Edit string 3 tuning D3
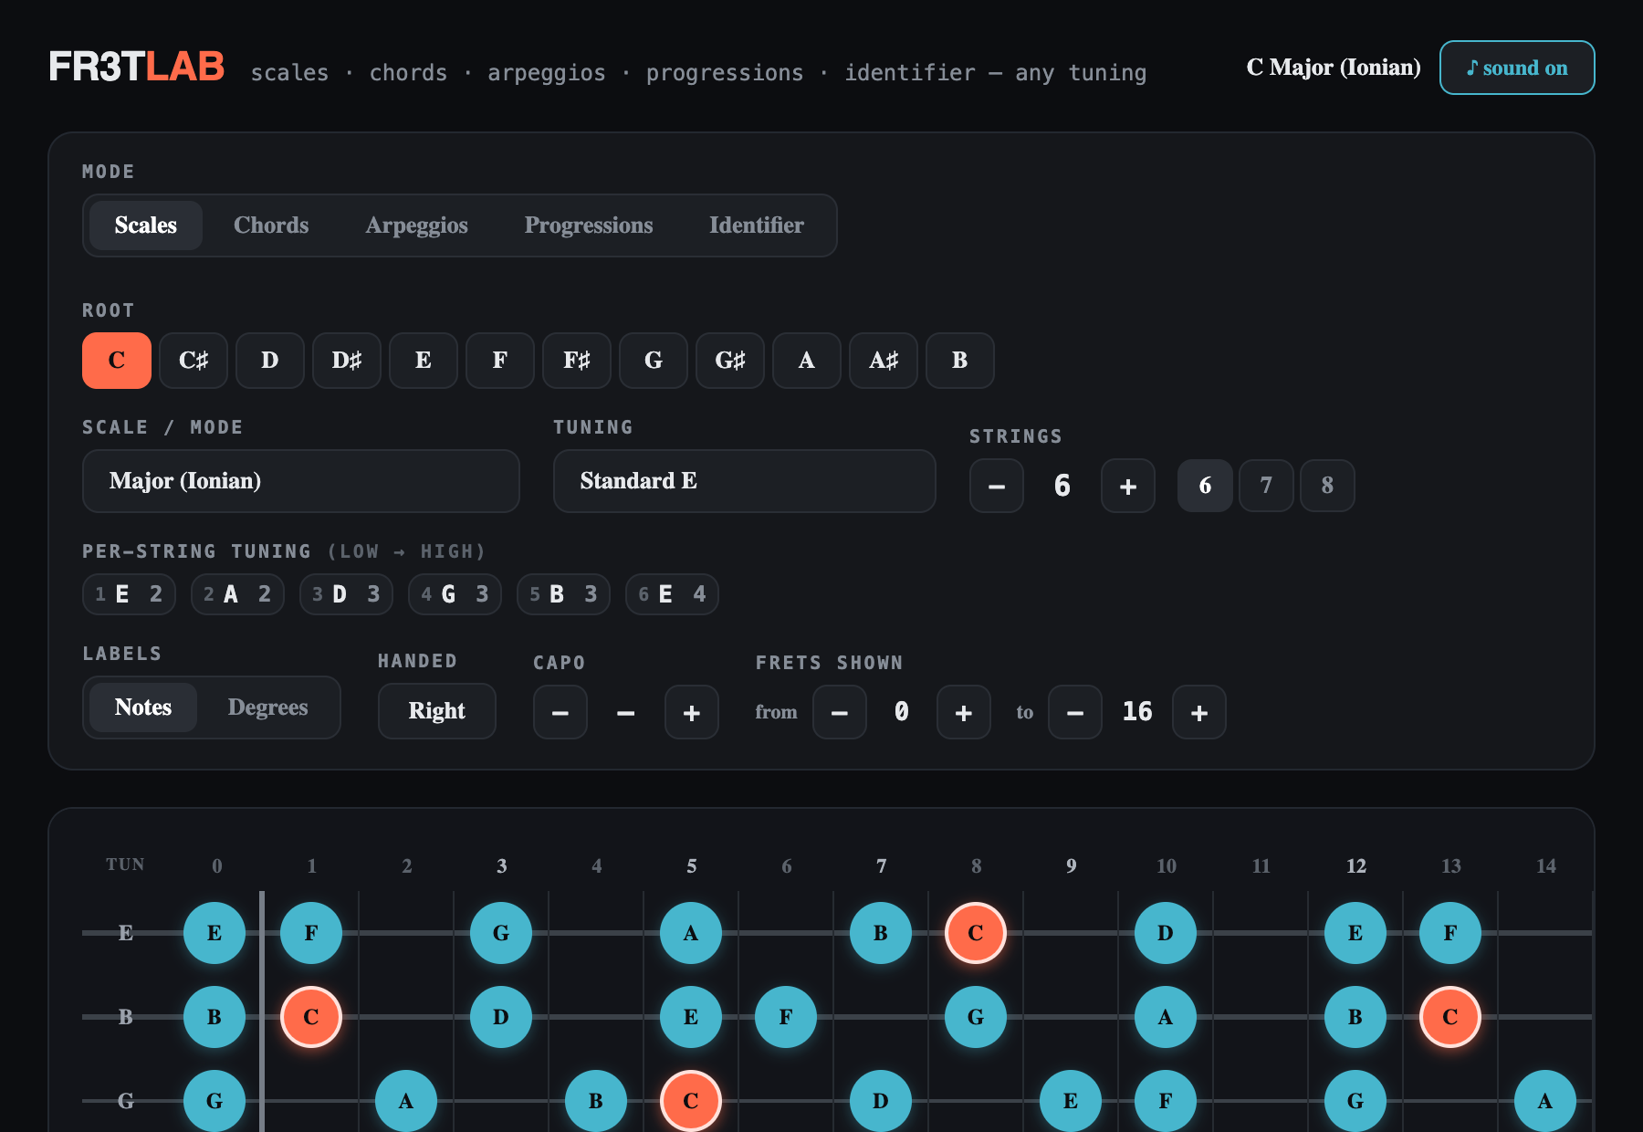 tap(346, 594)
